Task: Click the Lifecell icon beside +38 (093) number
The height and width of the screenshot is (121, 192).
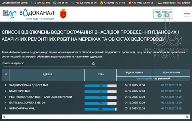Action: point(101,3)
